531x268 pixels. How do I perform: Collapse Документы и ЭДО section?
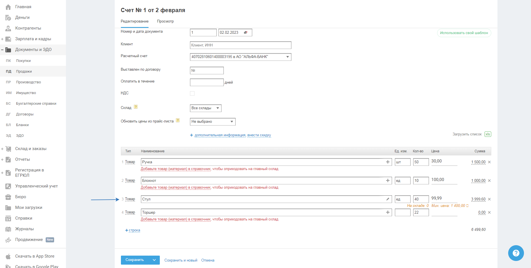pyautogui.click(x=2, y=50)
